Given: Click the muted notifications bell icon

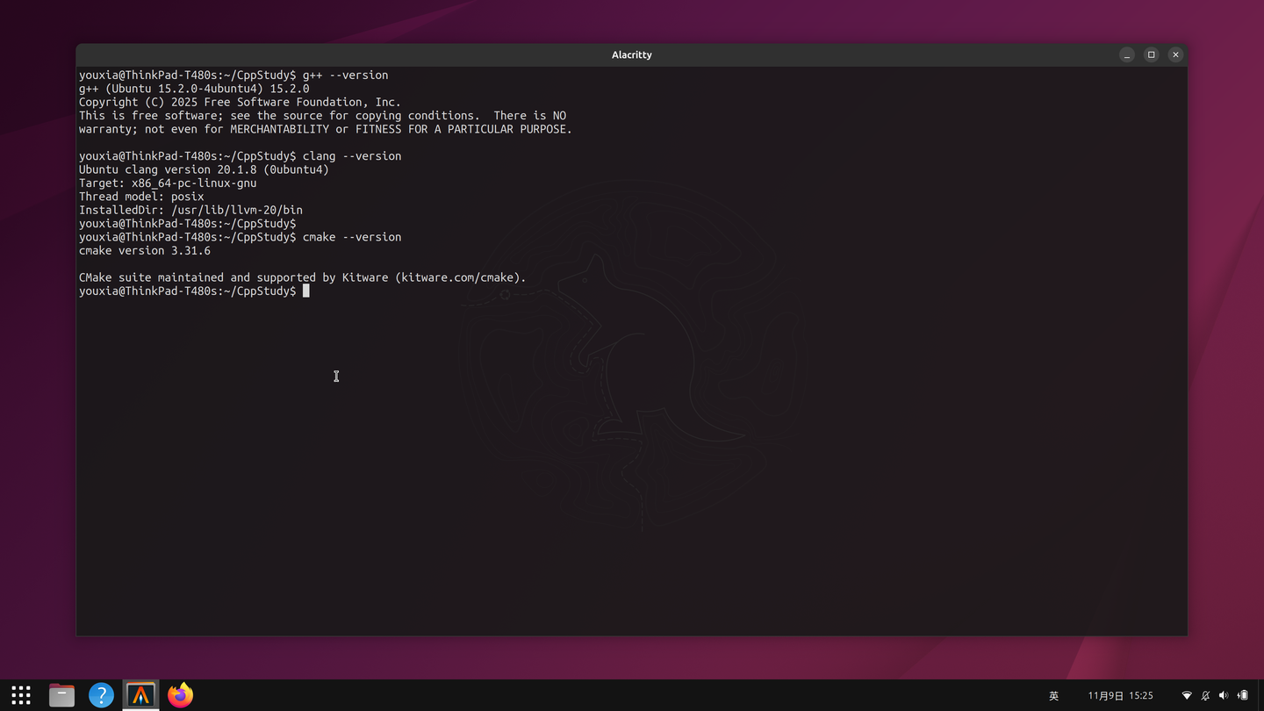Looking at the screenshot, I should point(1205,696).
